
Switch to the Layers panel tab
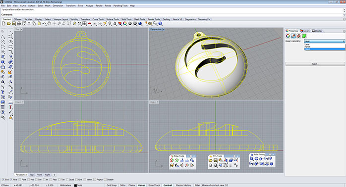click(x=305, y=31)
